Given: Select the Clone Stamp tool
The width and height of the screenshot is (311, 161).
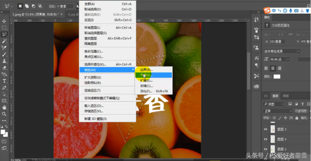Looking at the screenshot, I should pos(4,61).
